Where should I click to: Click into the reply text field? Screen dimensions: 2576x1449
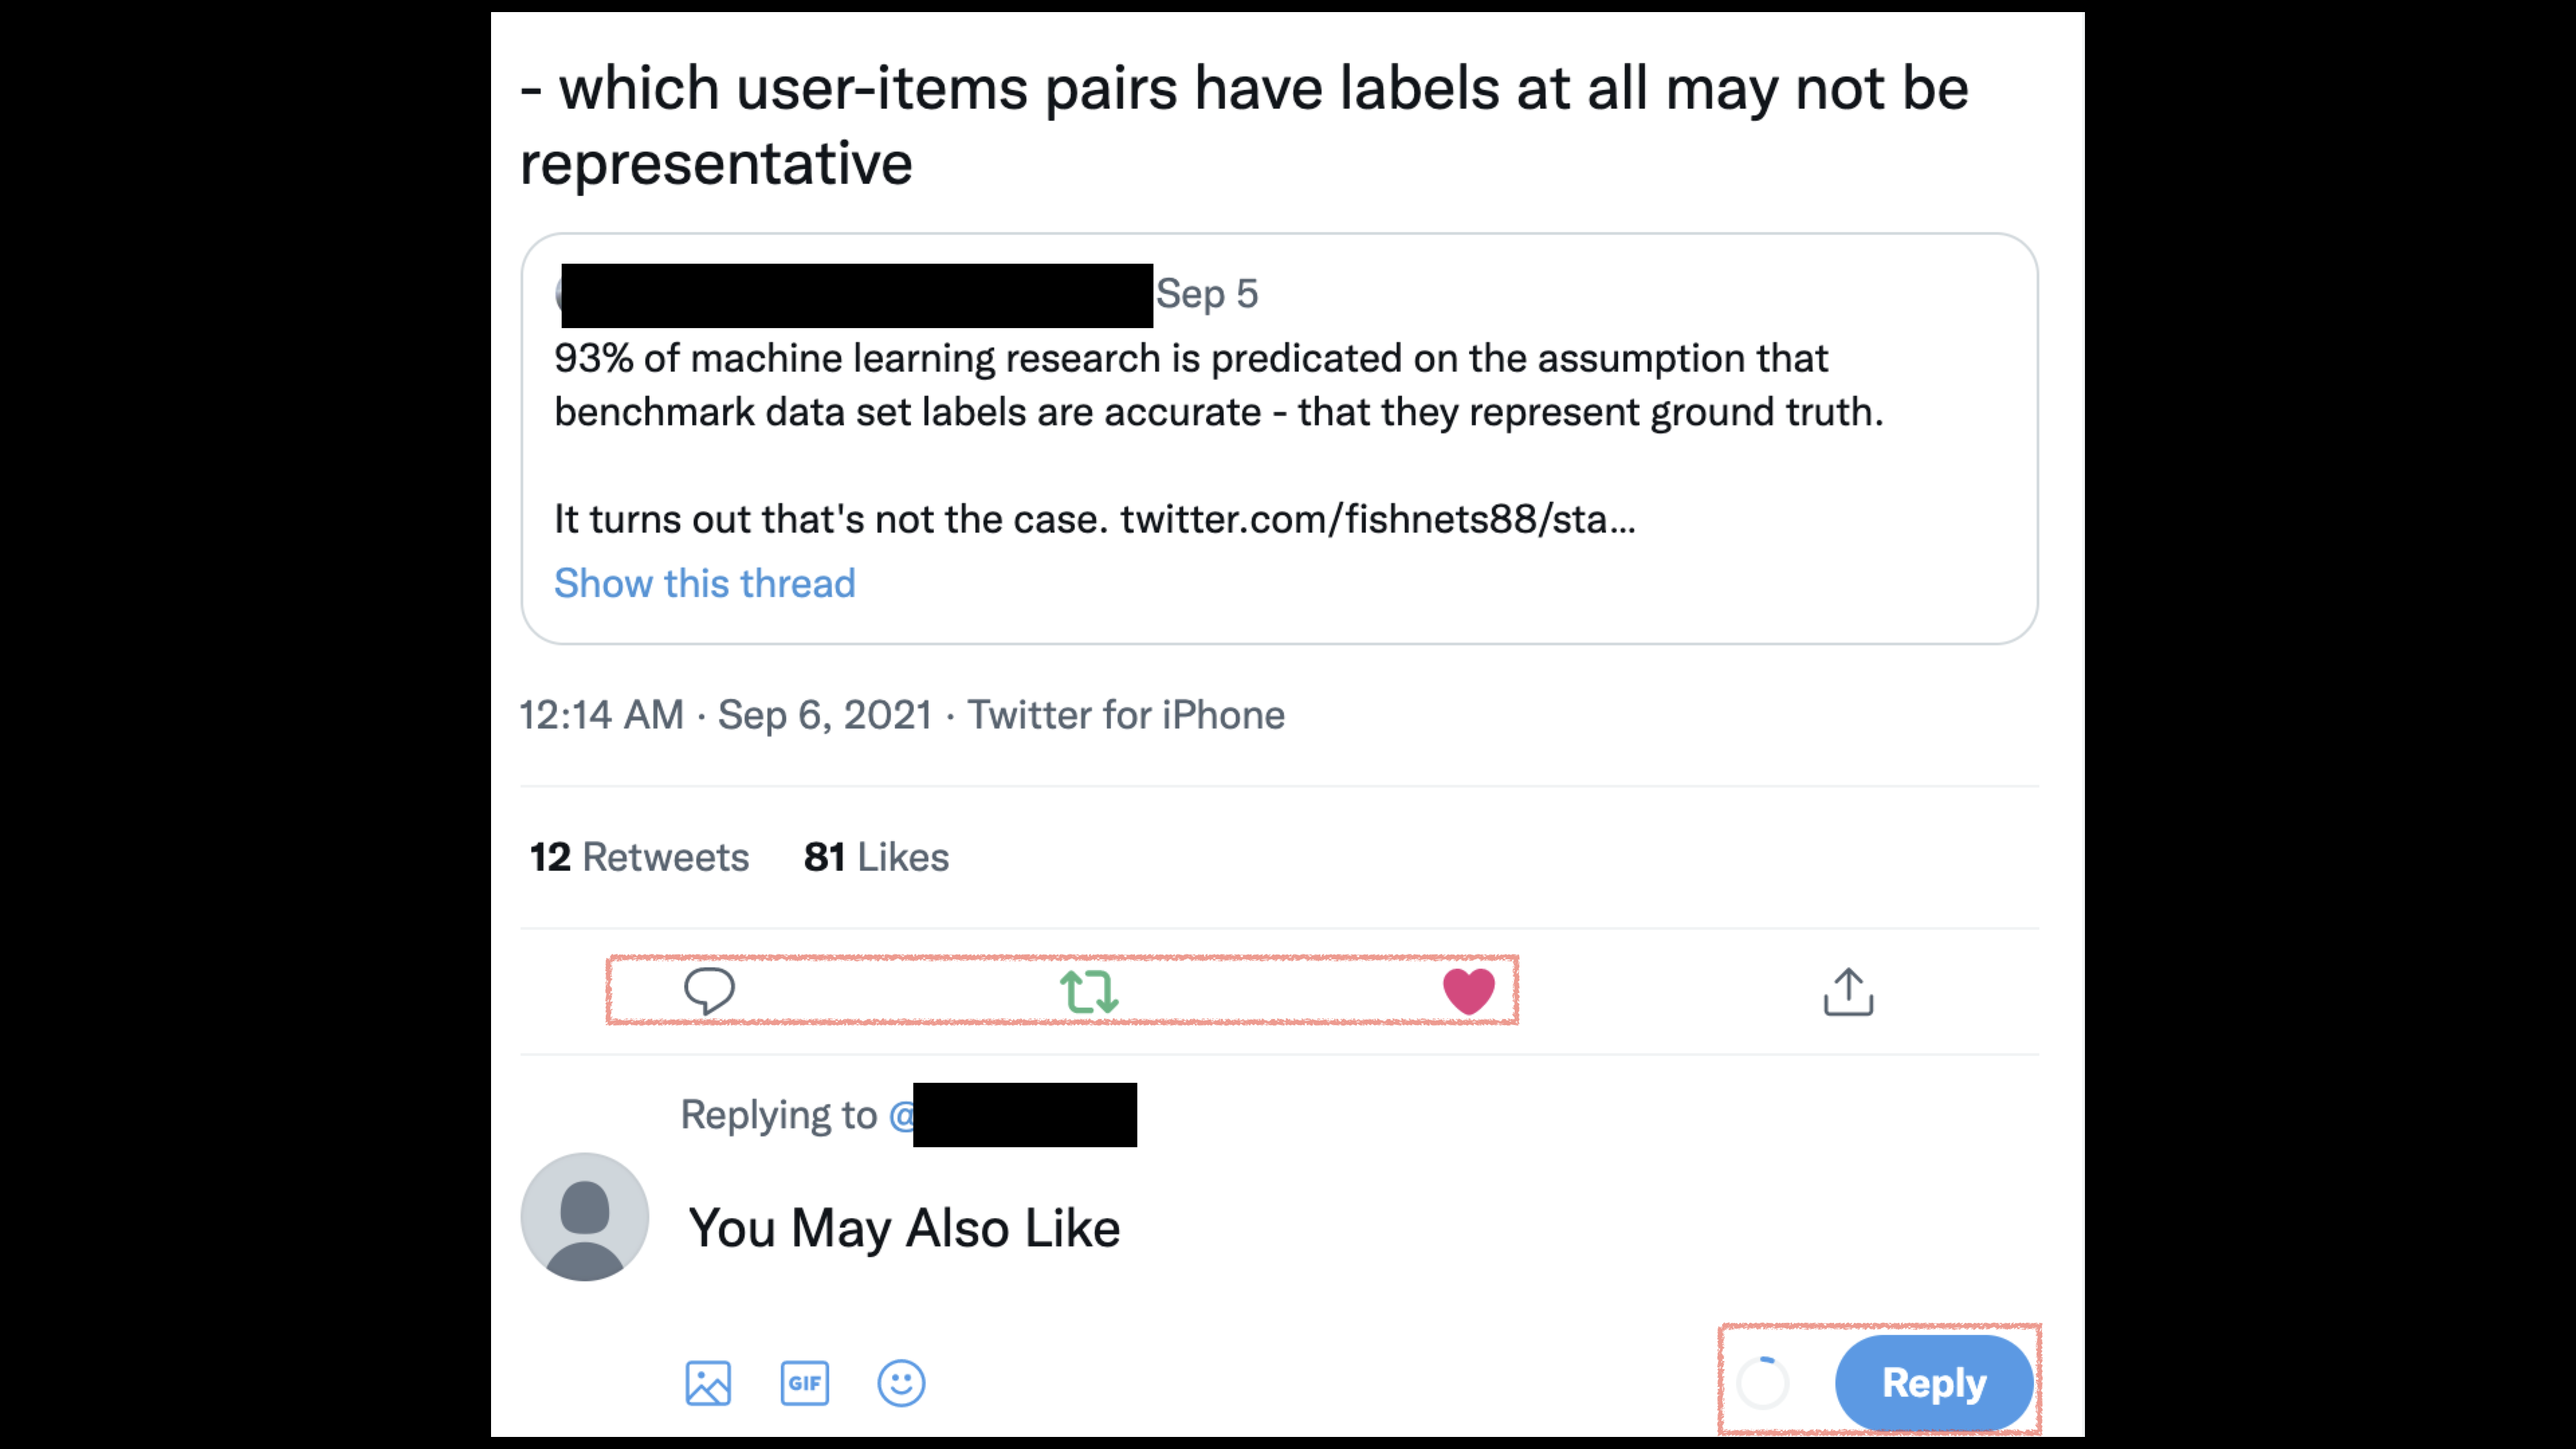click(1200, 1228)
